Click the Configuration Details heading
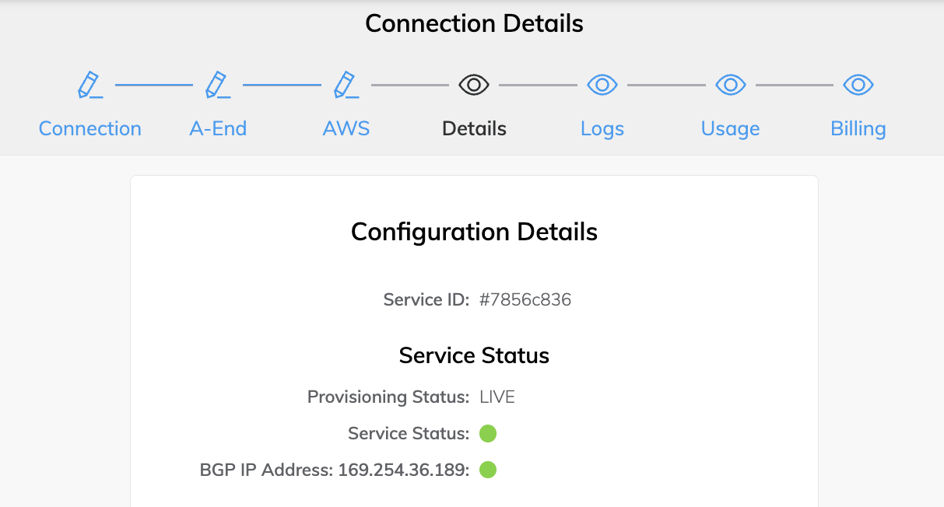The width and height of the screenshot is (944, 507). point(474,232)
